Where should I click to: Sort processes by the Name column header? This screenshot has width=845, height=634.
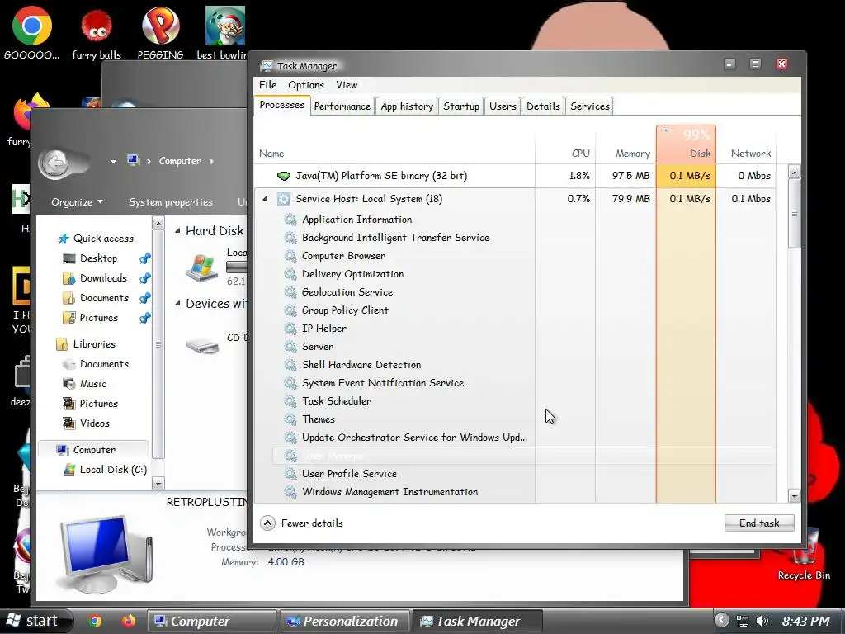click(394, 144)
